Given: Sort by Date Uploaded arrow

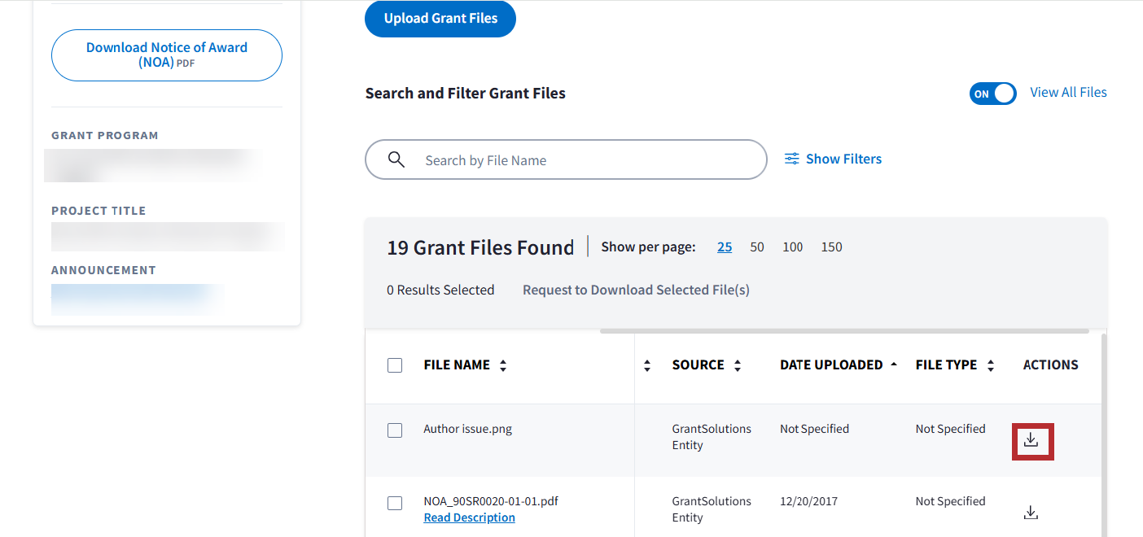Looking at the screenshot, I should click(x=894, y=365).
